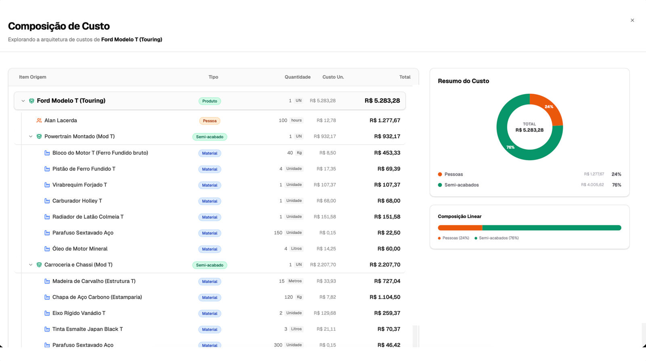Click the Semi-acabado badge for Powertrain Montado
This screenshot has height=361, width=646.
(x=210, y=137)
